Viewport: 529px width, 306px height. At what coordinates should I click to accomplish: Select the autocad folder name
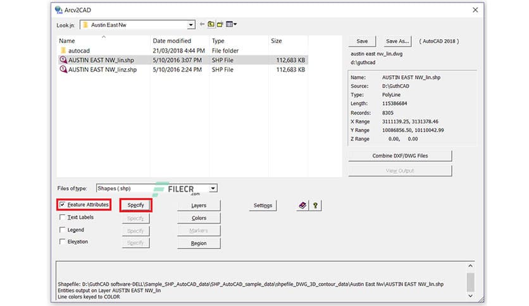(79, 51)
